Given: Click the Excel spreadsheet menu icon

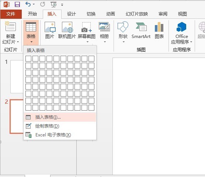Looking at the screenshot, I should pyautogui.click(x=28, y=135).
